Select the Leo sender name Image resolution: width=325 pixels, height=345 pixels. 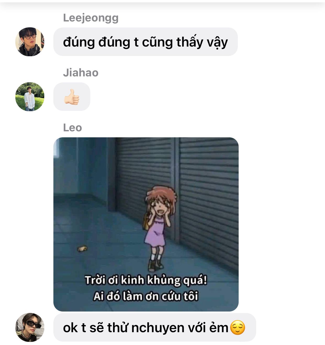pyautogui.click(x=72, y=128)
